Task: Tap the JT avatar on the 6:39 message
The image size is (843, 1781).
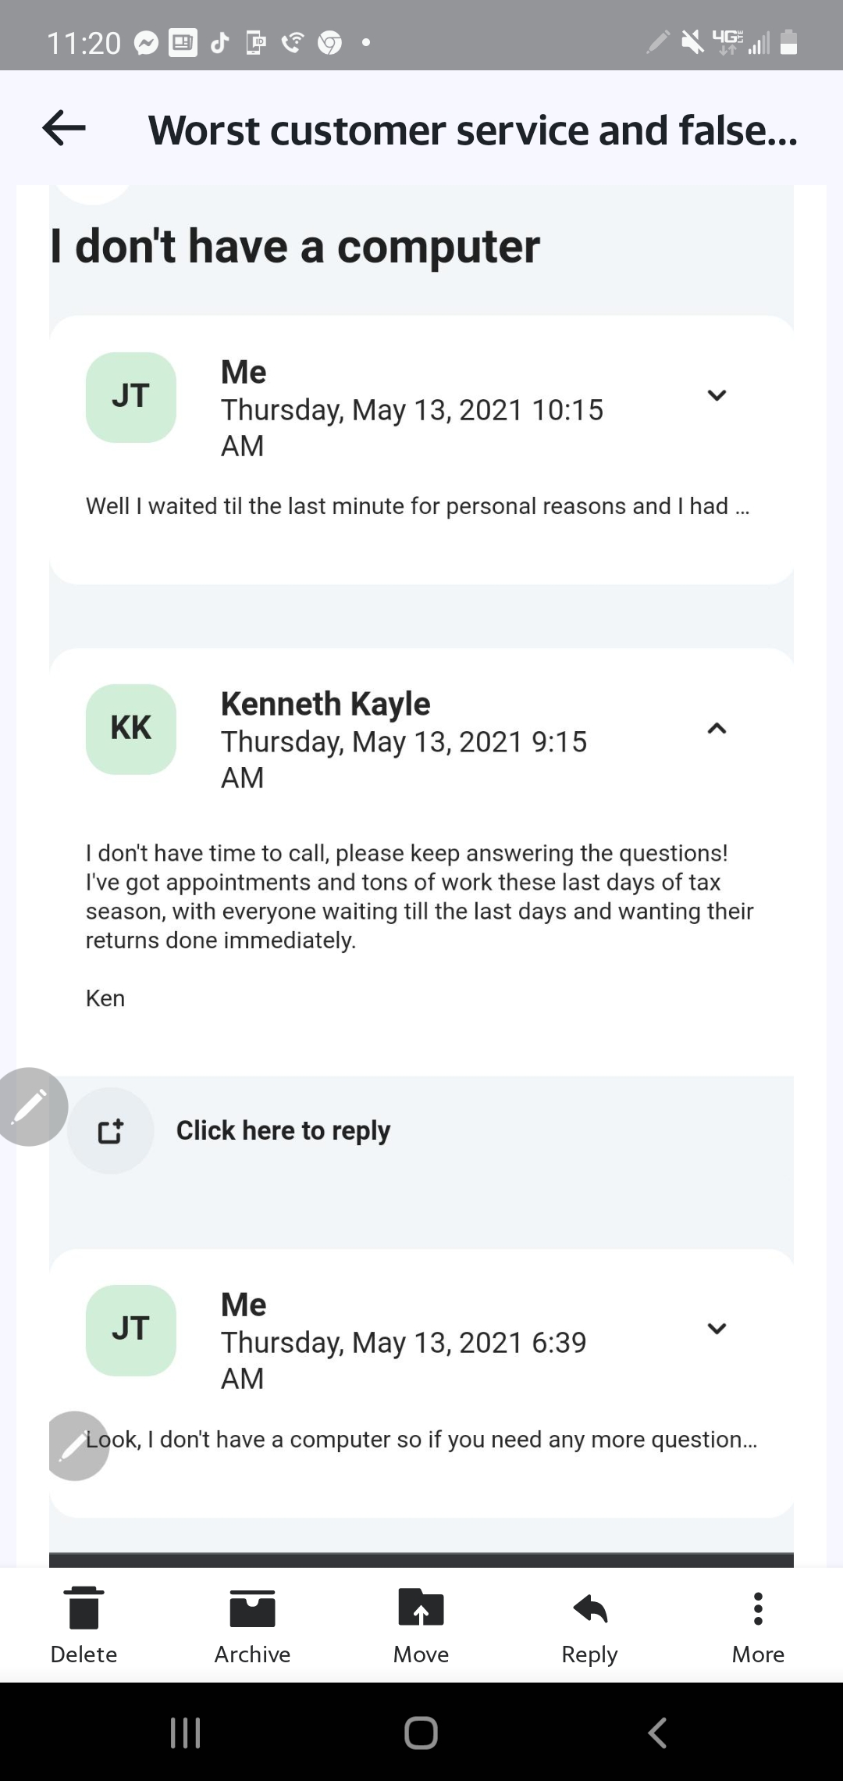Action: pos(131,1330)
